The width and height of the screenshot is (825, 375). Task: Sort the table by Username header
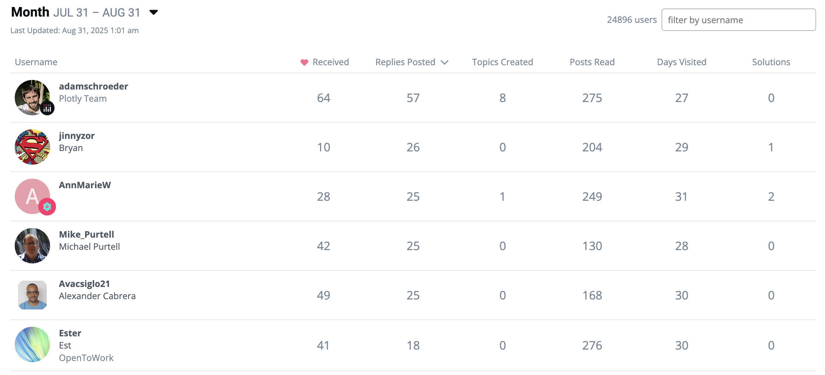tap(36, 62)
